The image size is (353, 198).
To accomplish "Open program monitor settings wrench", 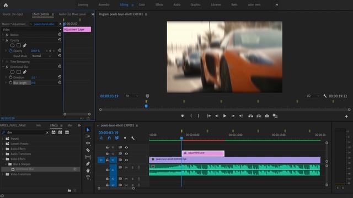I will [325, 96].
